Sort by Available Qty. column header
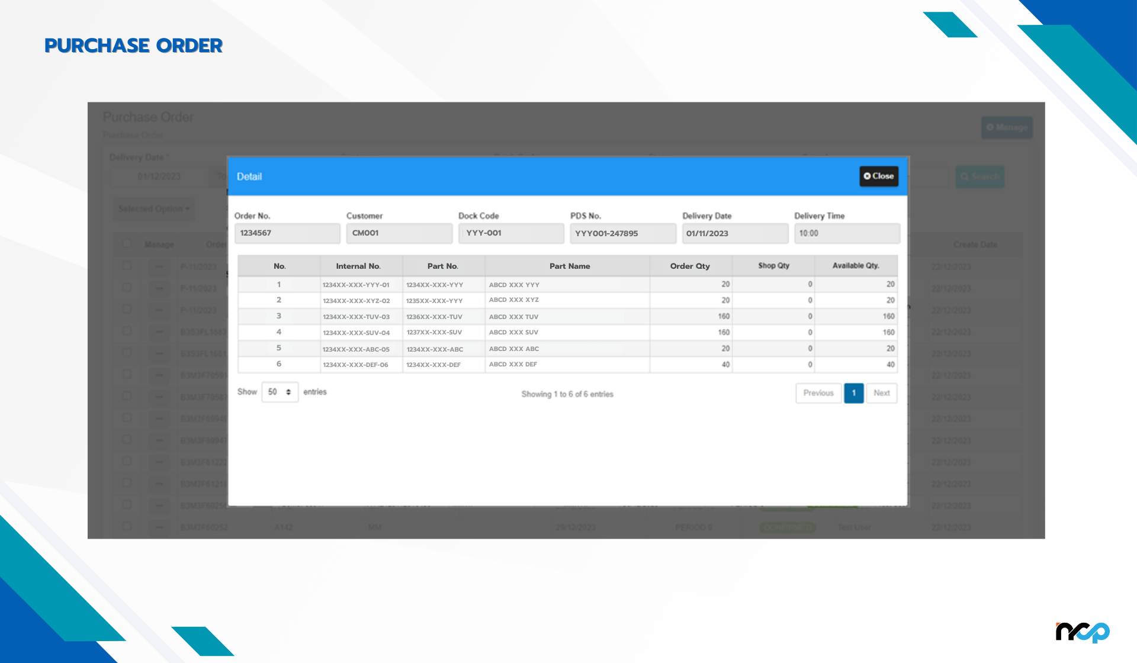Screen dimensions: 1137x663 point(856,266)
